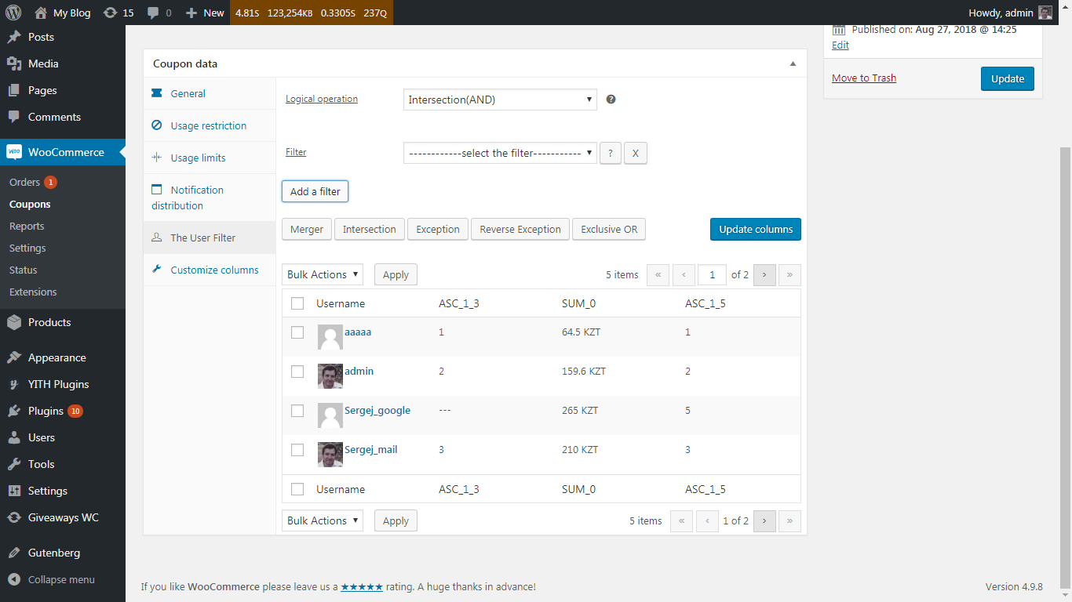
Task: Open the comments bubble icon in admin bar
Action: [153, 13]
